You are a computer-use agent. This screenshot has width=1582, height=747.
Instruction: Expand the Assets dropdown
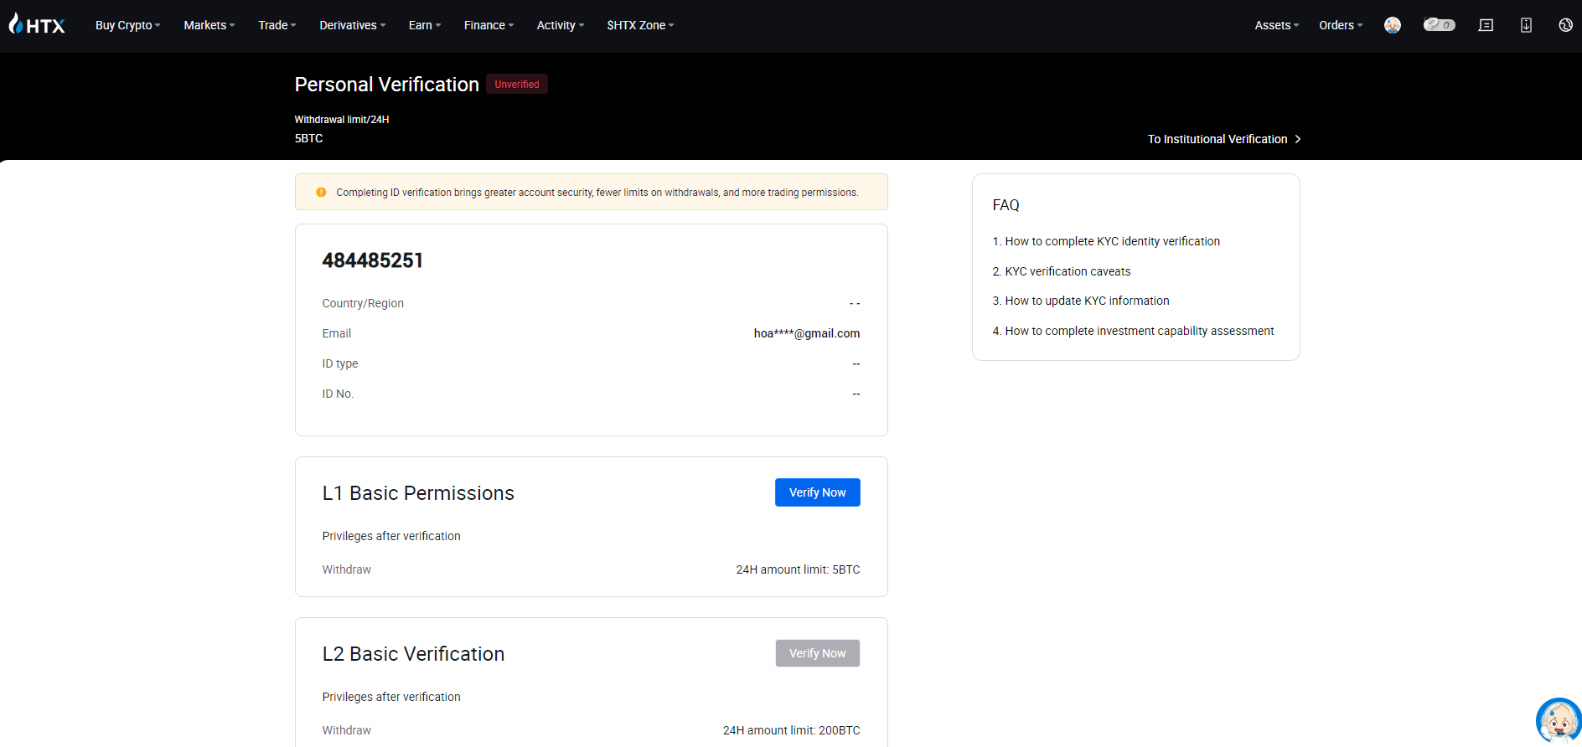point(1277,25)
